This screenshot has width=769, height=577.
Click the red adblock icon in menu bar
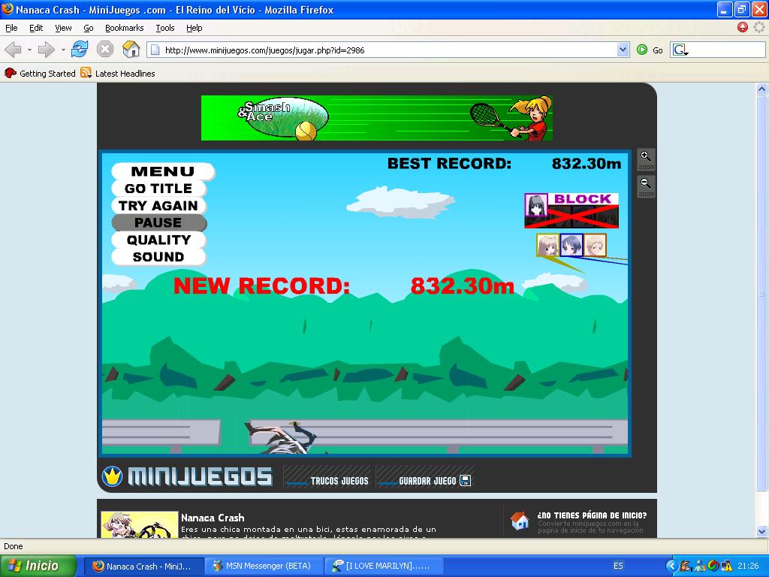click(x=743, y=28)
